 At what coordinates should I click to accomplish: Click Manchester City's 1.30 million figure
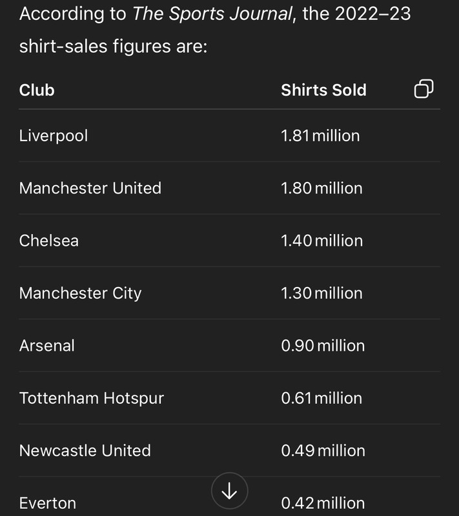click(321, 293)
